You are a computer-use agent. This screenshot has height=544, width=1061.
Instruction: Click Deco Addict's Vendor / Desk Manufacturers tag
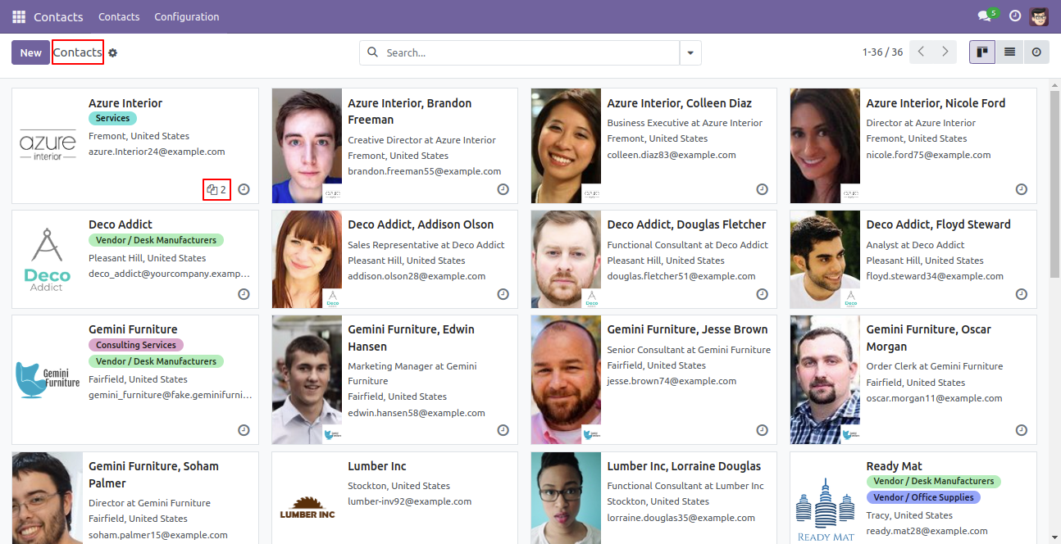tap(156, 240)
